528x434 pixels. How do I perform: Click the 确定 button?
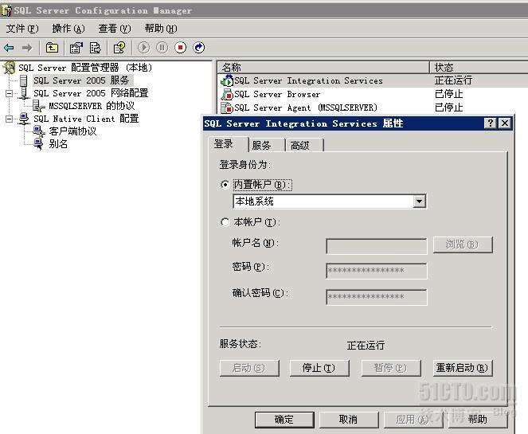[x=284, y=420]
